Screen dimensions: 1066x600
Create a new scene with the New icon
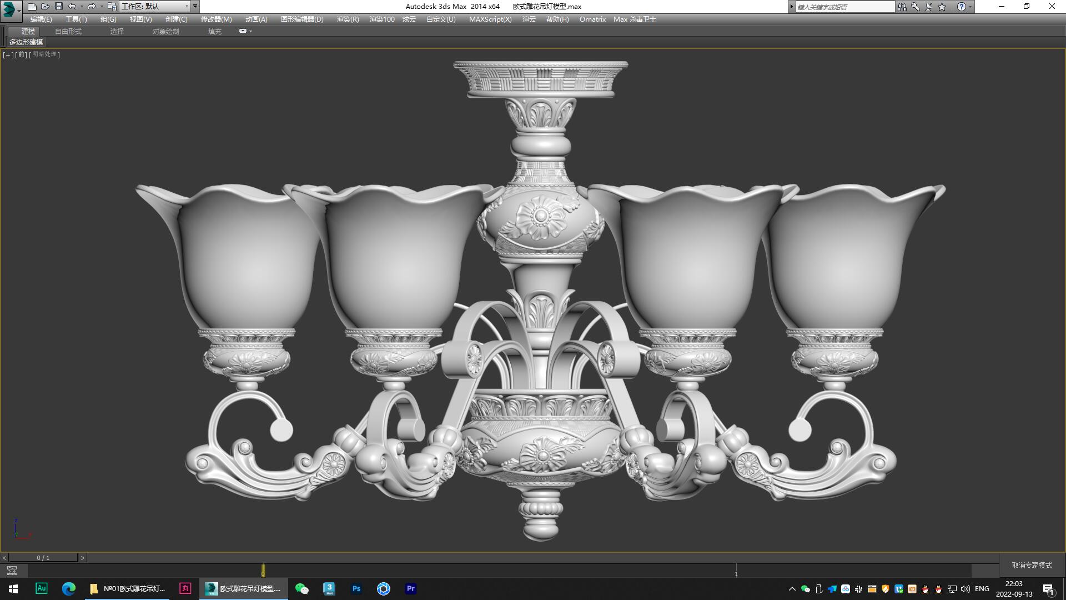(32, 7)
